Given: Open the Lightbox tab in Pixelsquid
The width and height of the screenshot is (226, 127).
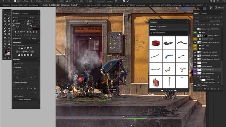Looking at the screenshot, I should 162,26.
